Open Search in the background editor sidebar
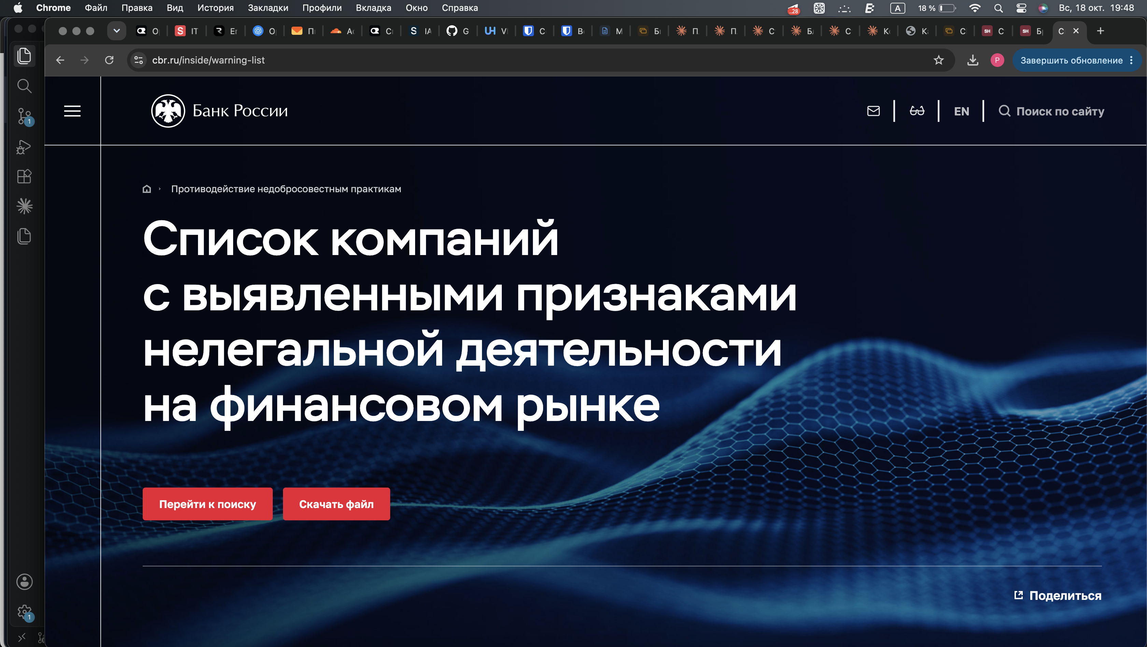 point(24,86)
